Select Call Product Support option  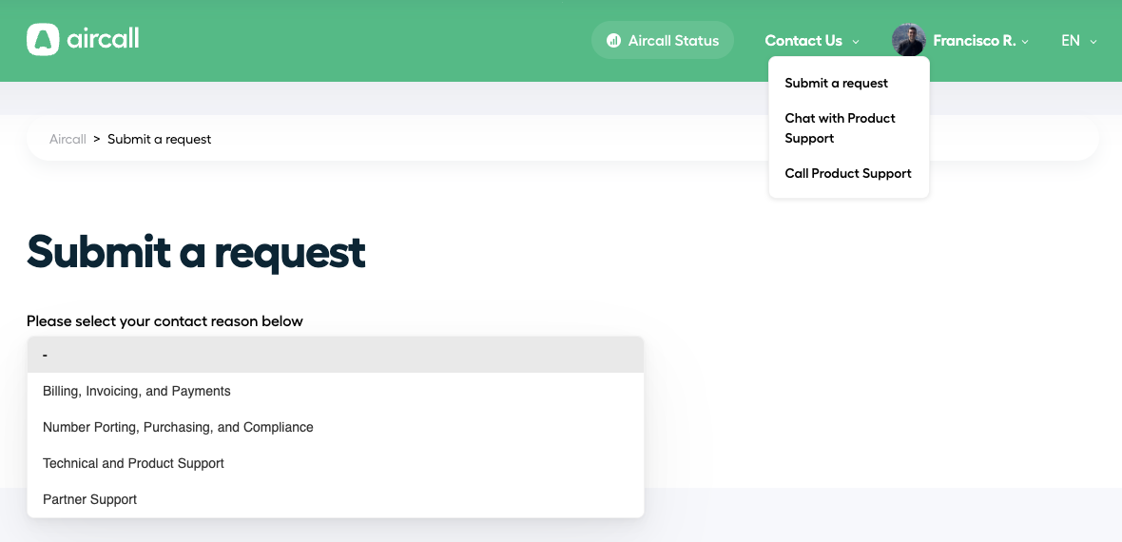(x=848, y=173)
